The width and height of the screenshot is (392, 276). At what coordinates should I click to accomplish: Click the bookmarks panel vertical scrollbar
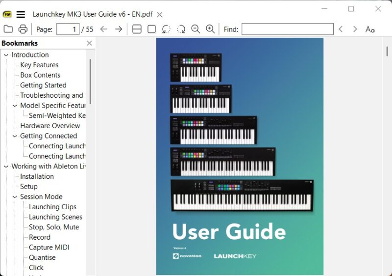click(x=90, y=82)
